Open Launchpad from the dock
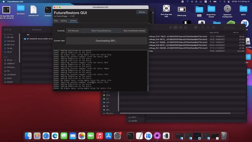The width and height of the screenshot is (252, 142). pyautogui.click(x=37, y=136)
